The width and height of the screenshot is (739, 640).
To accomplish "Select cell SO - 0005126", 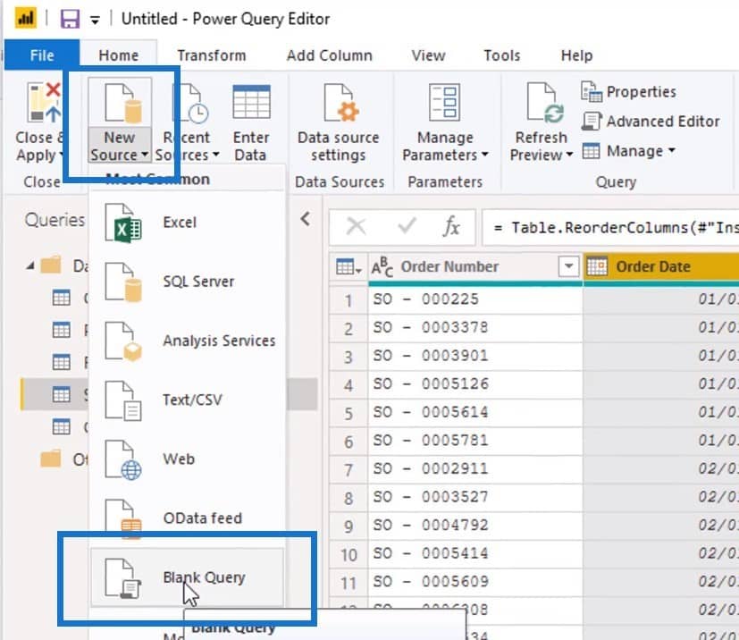I will (475, 384).
